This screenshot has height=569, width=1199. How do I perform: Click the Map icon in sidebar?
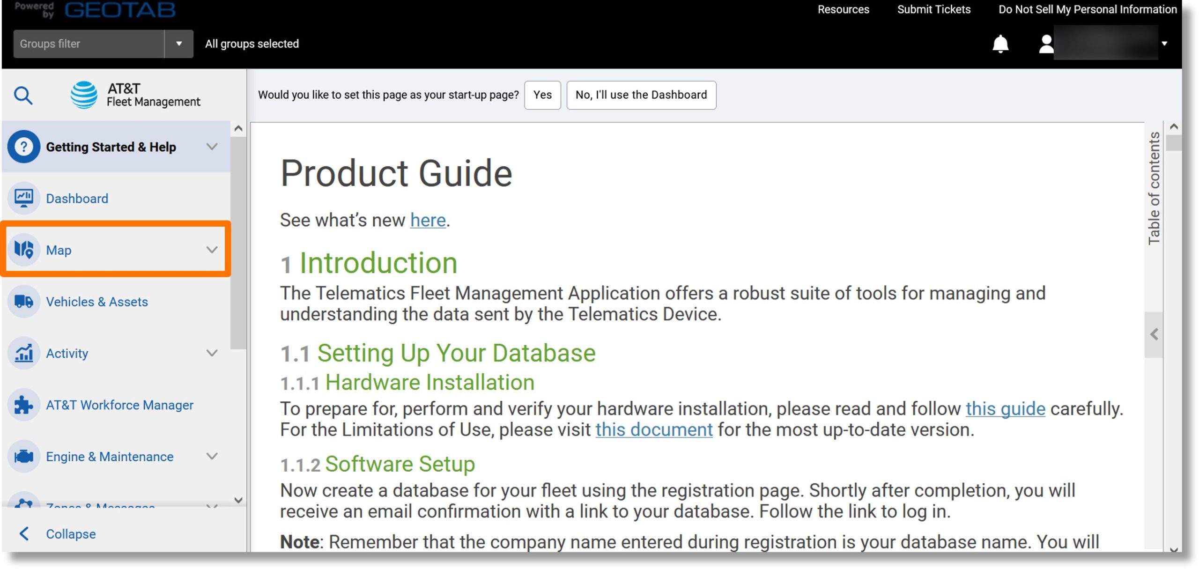click(x=23, y=249)
